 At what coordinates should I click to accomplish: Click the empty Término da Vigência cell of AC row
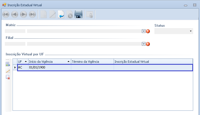(x=92, y=67)
